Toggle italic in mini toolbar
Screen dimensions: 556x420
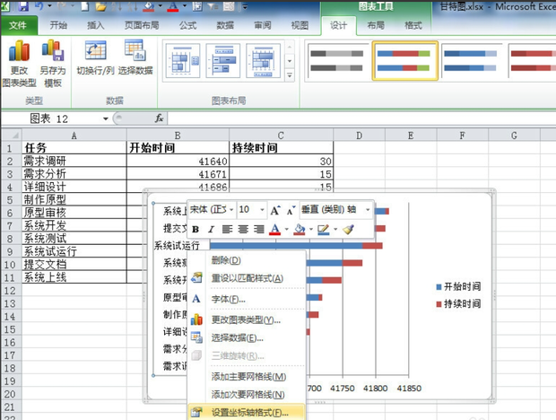pos(211,230)
